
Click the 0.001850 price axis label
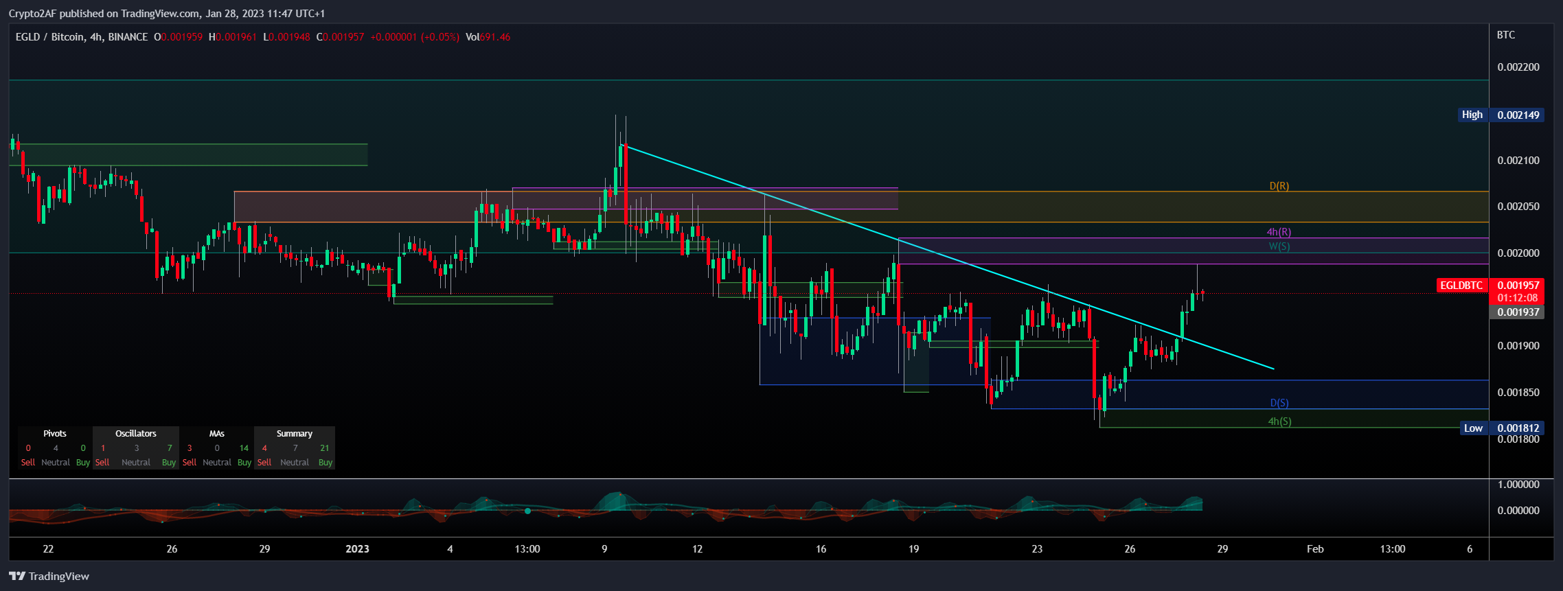pyautogui.click(x=1518, y=393)
